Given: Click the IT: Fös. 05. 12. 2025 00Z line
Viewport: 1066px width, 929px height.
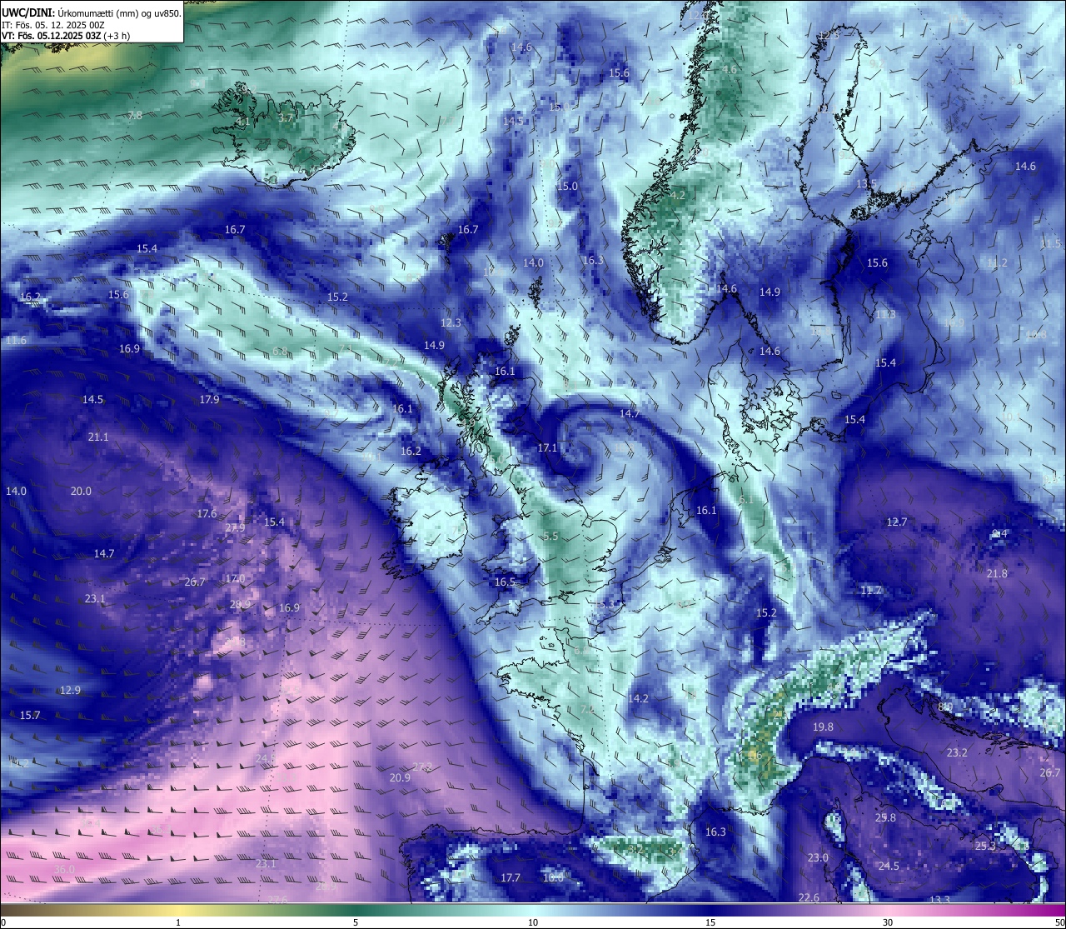Looking at the screenshot, I should [x=52, y=24].
